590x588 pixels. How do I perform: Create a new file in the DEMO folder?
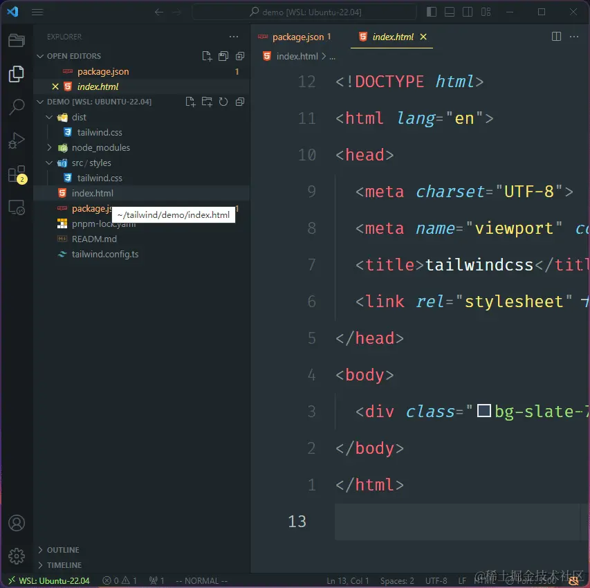pyautogui.click(x=190, y=102)
